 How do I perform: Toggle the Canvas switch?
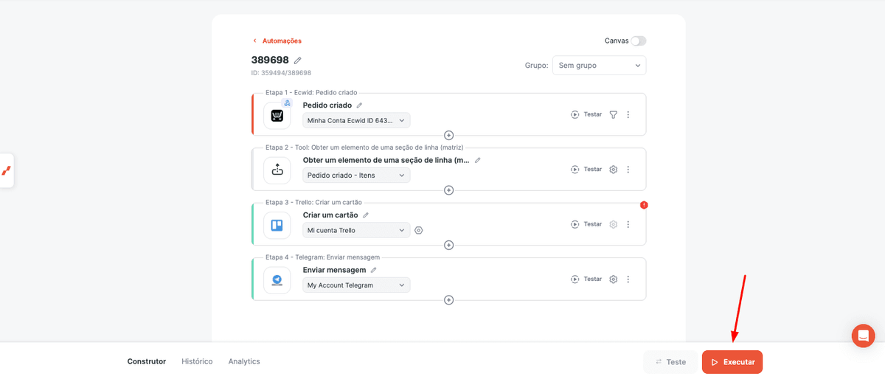click(638, 41)
